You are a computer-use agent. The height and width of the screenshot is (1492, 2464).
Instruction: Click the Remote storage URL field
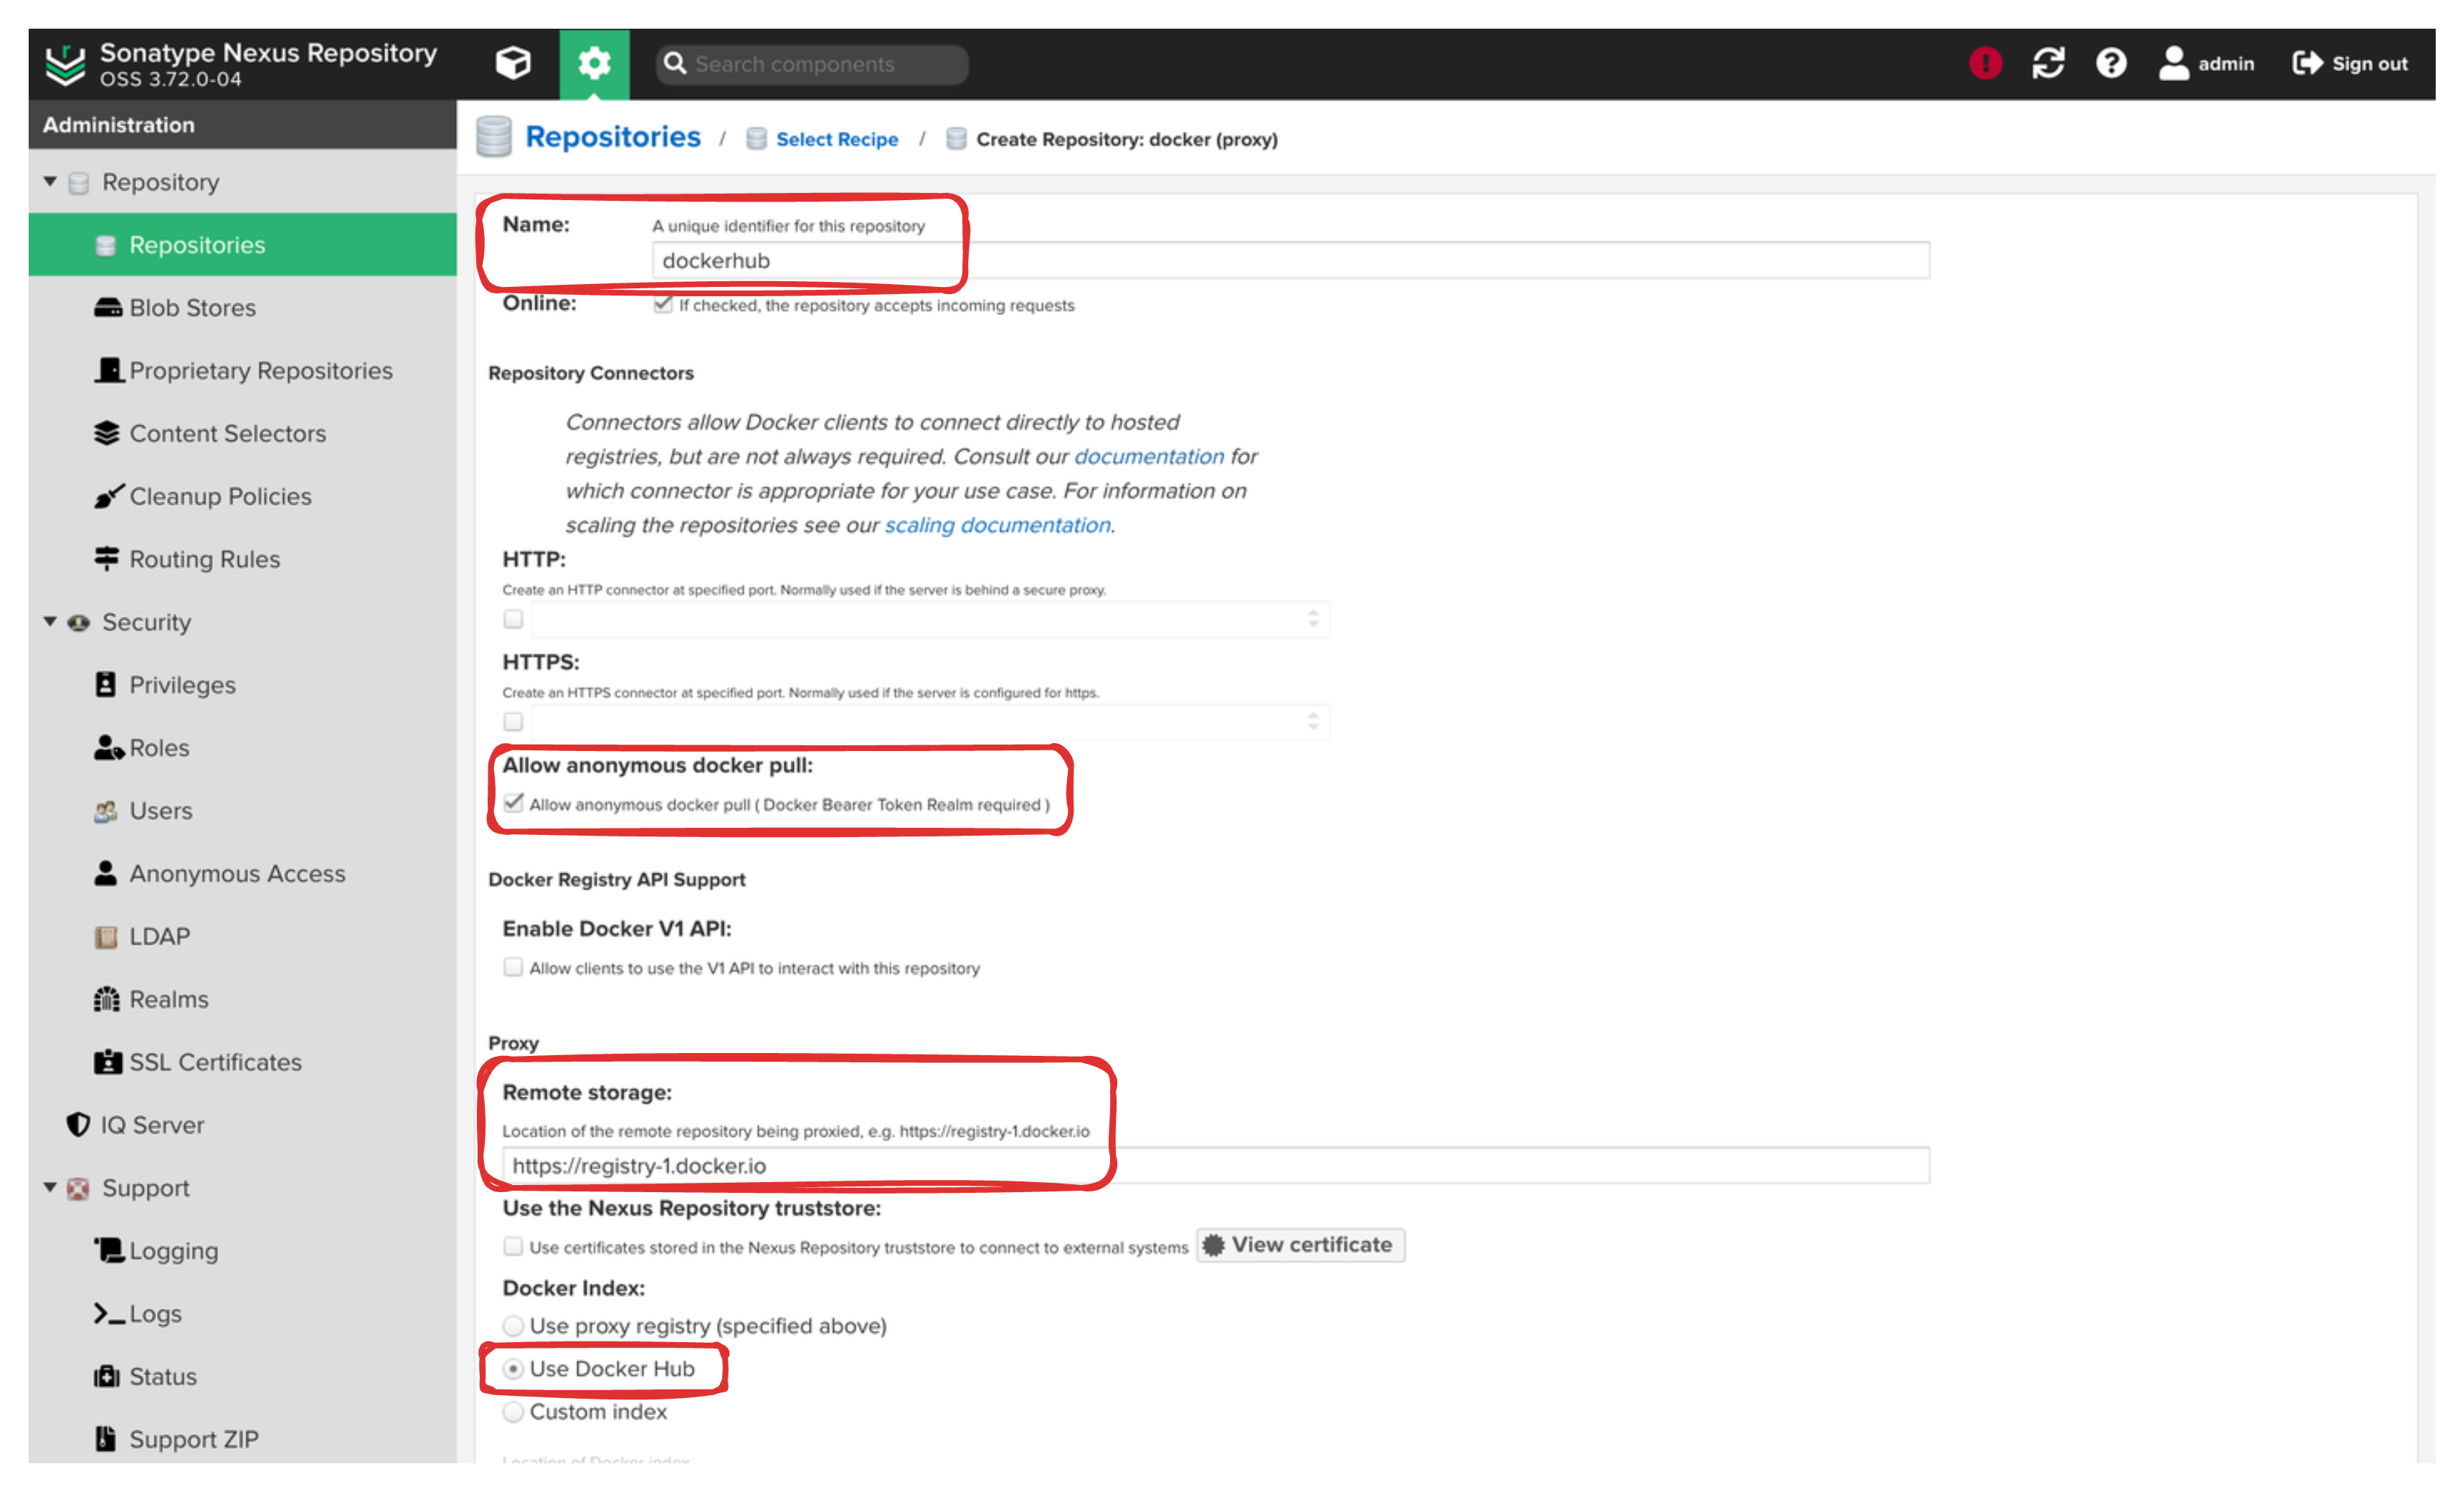pos(1216,1167)
